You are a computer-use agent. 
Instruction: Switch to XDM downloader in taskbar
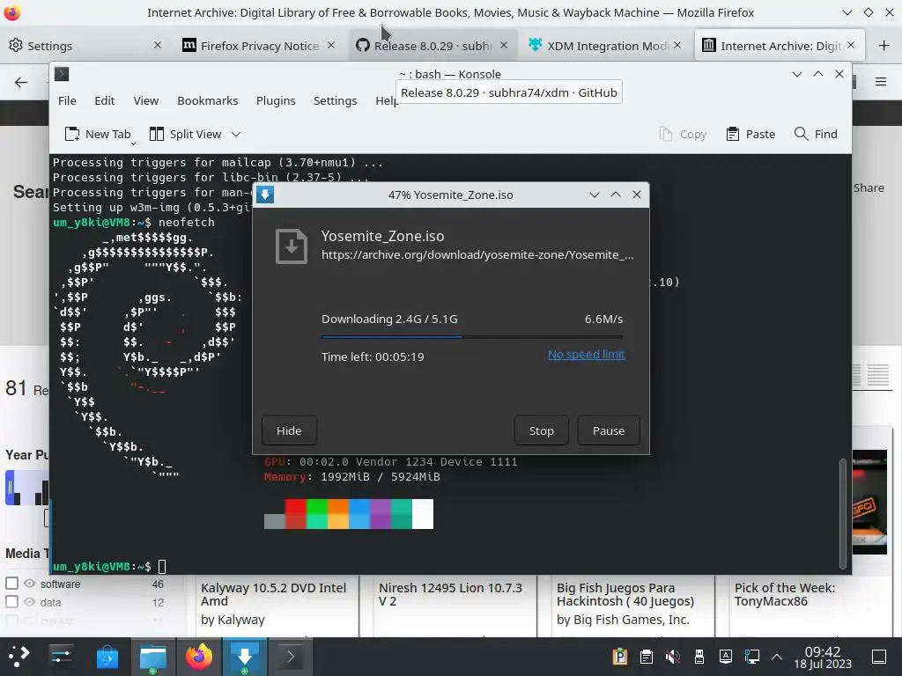tap(245, 657)
